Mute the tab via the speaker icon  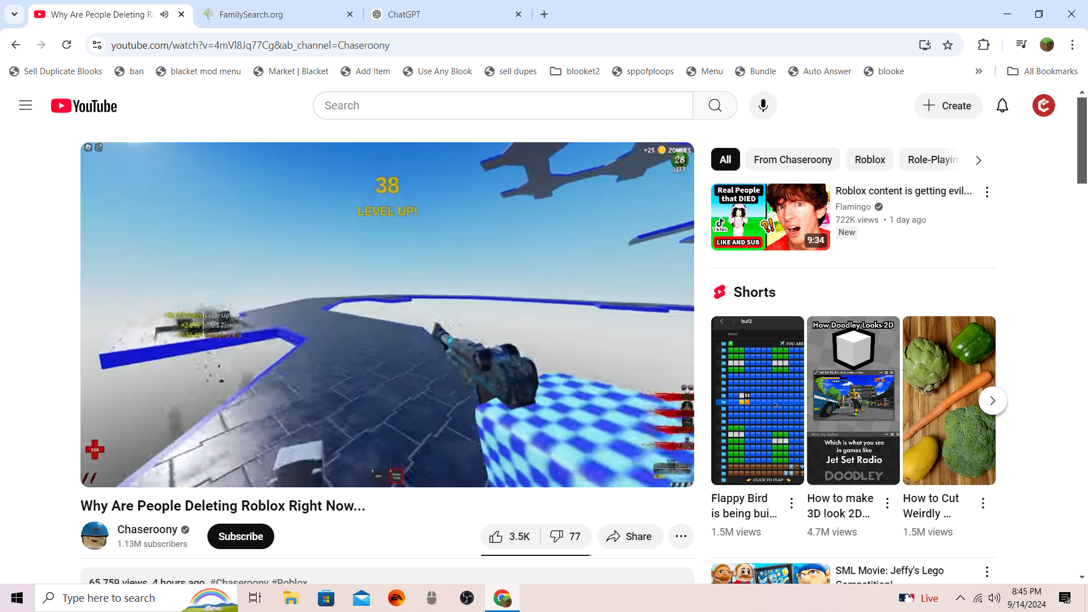pos(164,14)
